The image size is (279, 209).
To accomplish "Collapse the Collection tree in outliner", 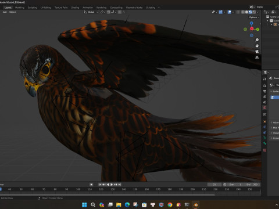I will pyautogui.click(x=268, y=21).
